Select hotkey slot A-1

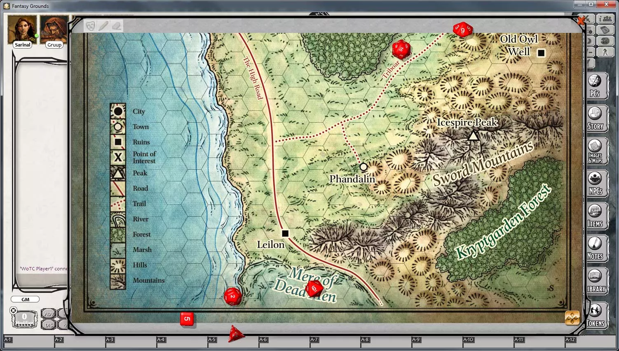click(x=28, y=342)
